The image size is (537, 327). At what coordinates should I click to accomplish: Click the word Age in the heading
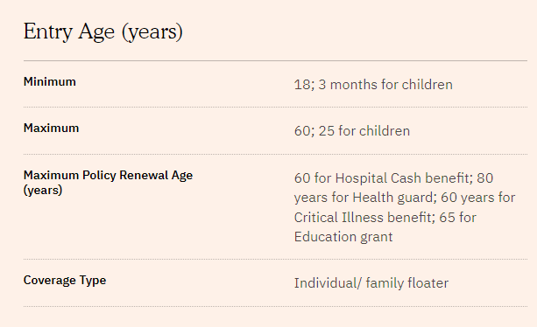(96, 31)
